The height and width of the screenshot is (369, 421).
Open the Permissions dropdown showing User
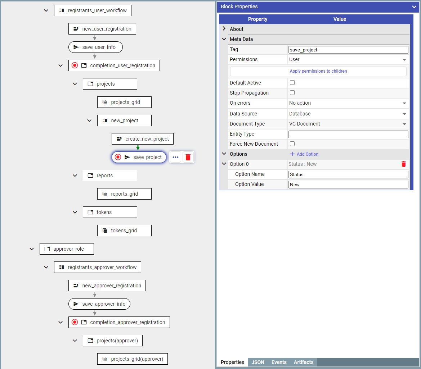coord(348,60)
